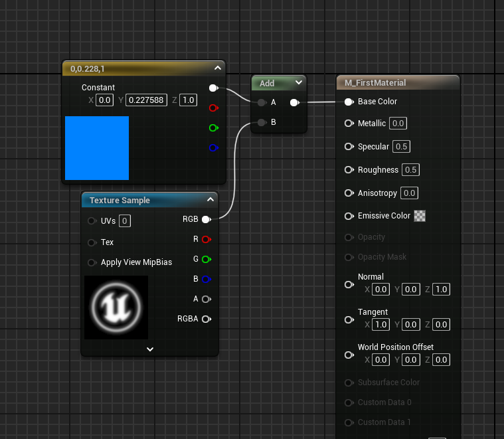The image size is (504, 439).
Task: Click the Apply View MipBias input pin
Action: pyautogui.click(x=92, y=262)
